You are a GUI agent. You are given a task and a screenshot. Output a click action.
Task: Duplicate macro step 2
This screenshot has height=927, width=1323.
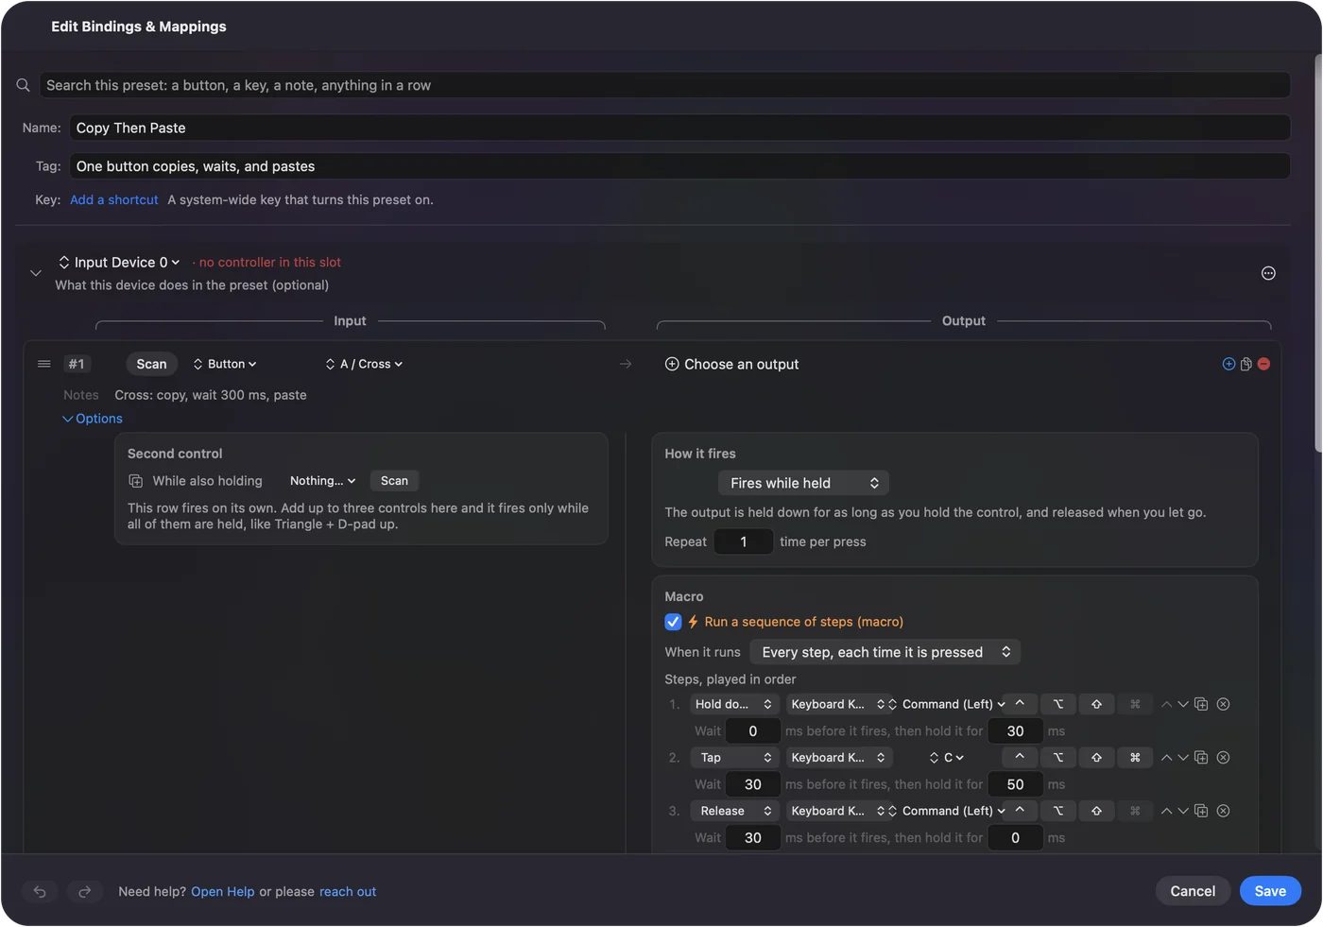click(1201, 758)
